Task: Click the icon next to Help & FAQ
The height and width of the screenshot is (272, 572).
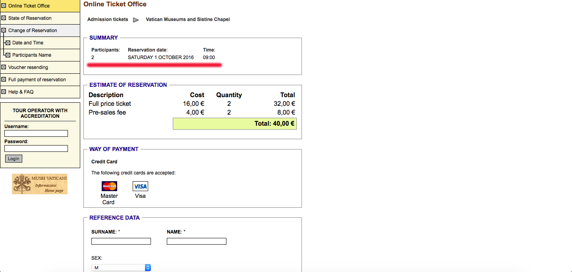Action: click(x=4, y=92)
